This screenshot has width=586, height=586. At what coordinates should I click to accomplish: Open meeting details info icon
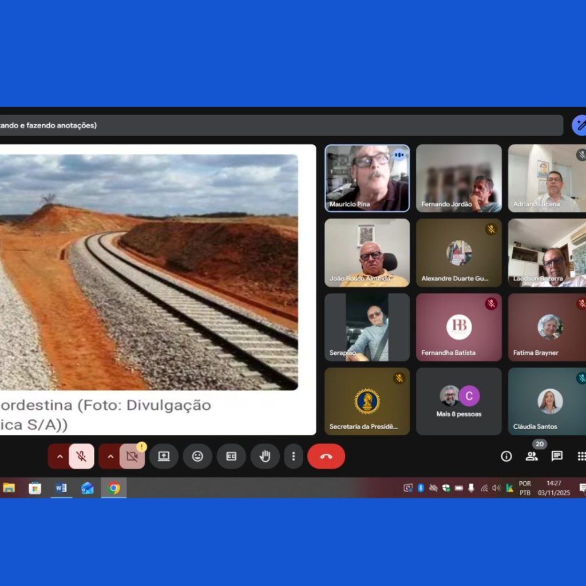pos(506,456)
